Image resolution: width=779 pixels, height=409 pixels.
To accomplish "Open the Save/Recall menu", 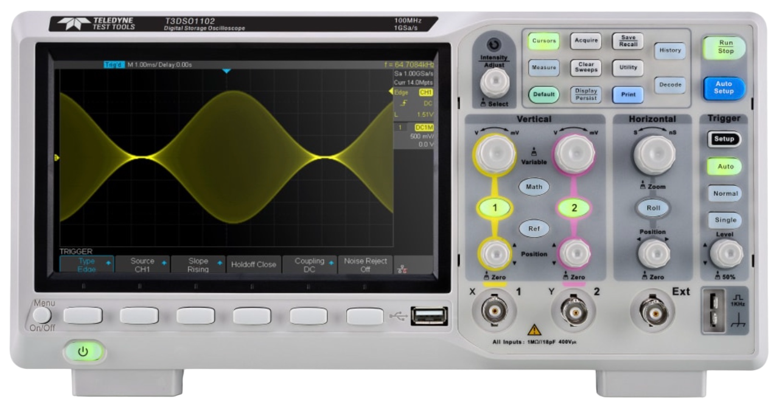I will [x=627, y=41].
